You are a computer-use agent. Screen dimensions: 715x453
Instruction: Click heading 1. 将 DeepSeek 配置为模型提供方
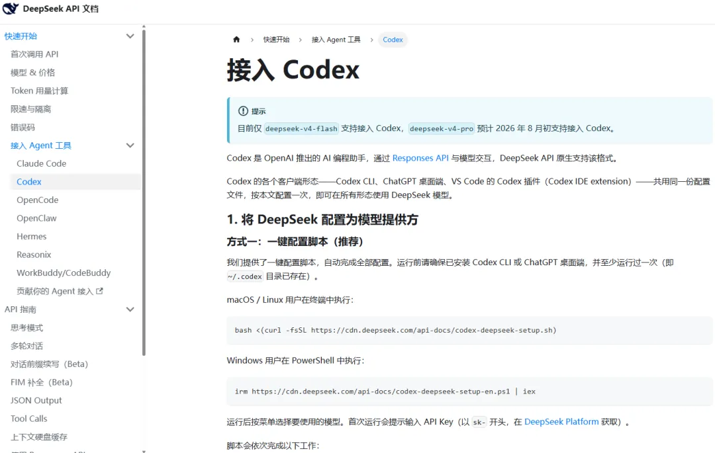[322, 220]
